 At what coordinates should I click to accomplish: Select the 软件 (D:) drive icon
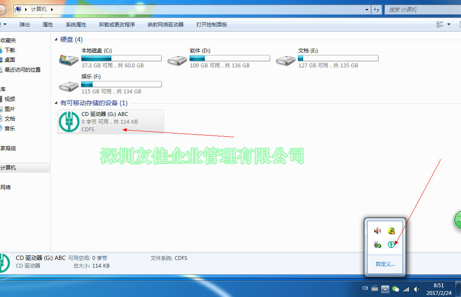[x=177, y=60]
